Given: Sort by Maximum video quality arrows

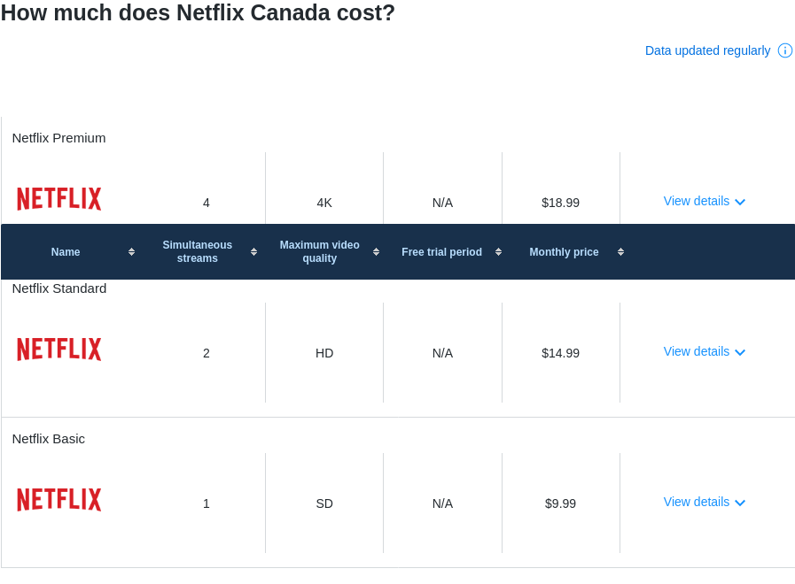Looking at the screenshot, I should click(376, 251).
